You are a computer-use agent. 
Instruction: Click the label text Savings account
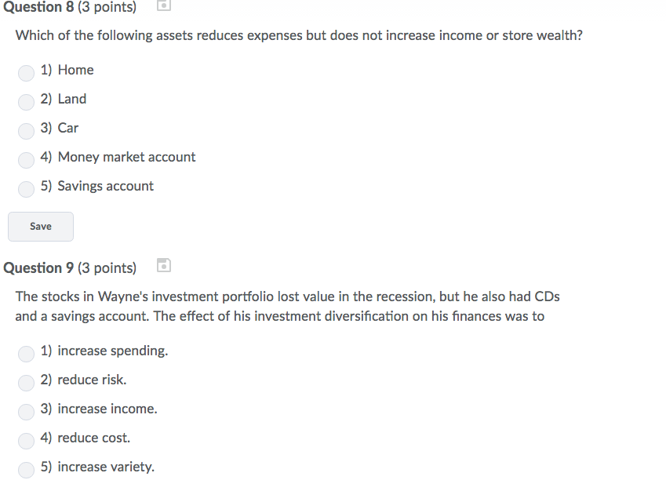tap(107, 186)
